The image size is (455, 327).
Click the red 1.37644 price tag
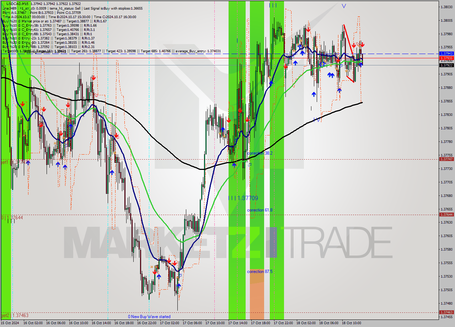(x=446, y=214)
